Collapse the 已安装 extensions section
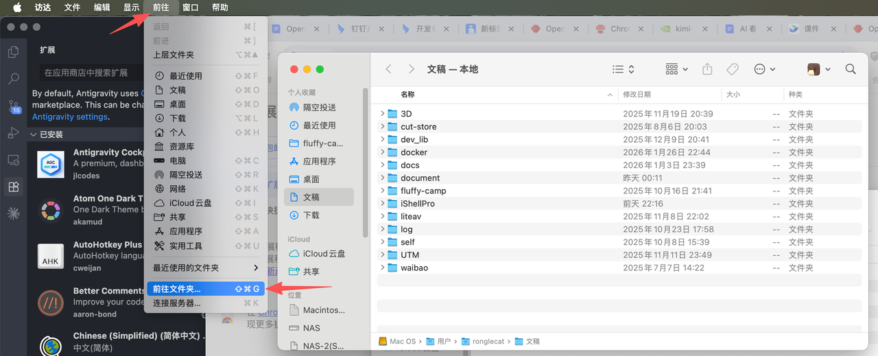 coord(34,135)
